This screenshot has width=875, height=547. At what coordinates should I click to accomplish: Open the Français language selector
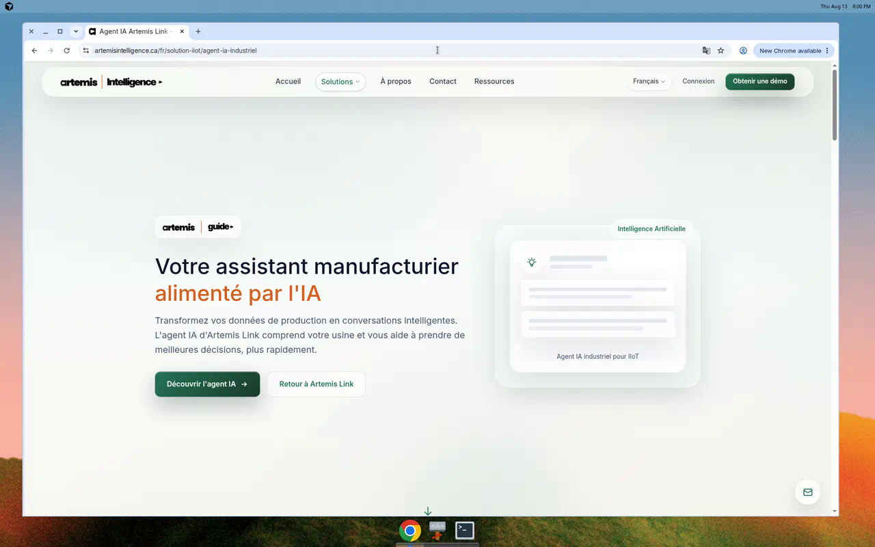pos(649,81)
